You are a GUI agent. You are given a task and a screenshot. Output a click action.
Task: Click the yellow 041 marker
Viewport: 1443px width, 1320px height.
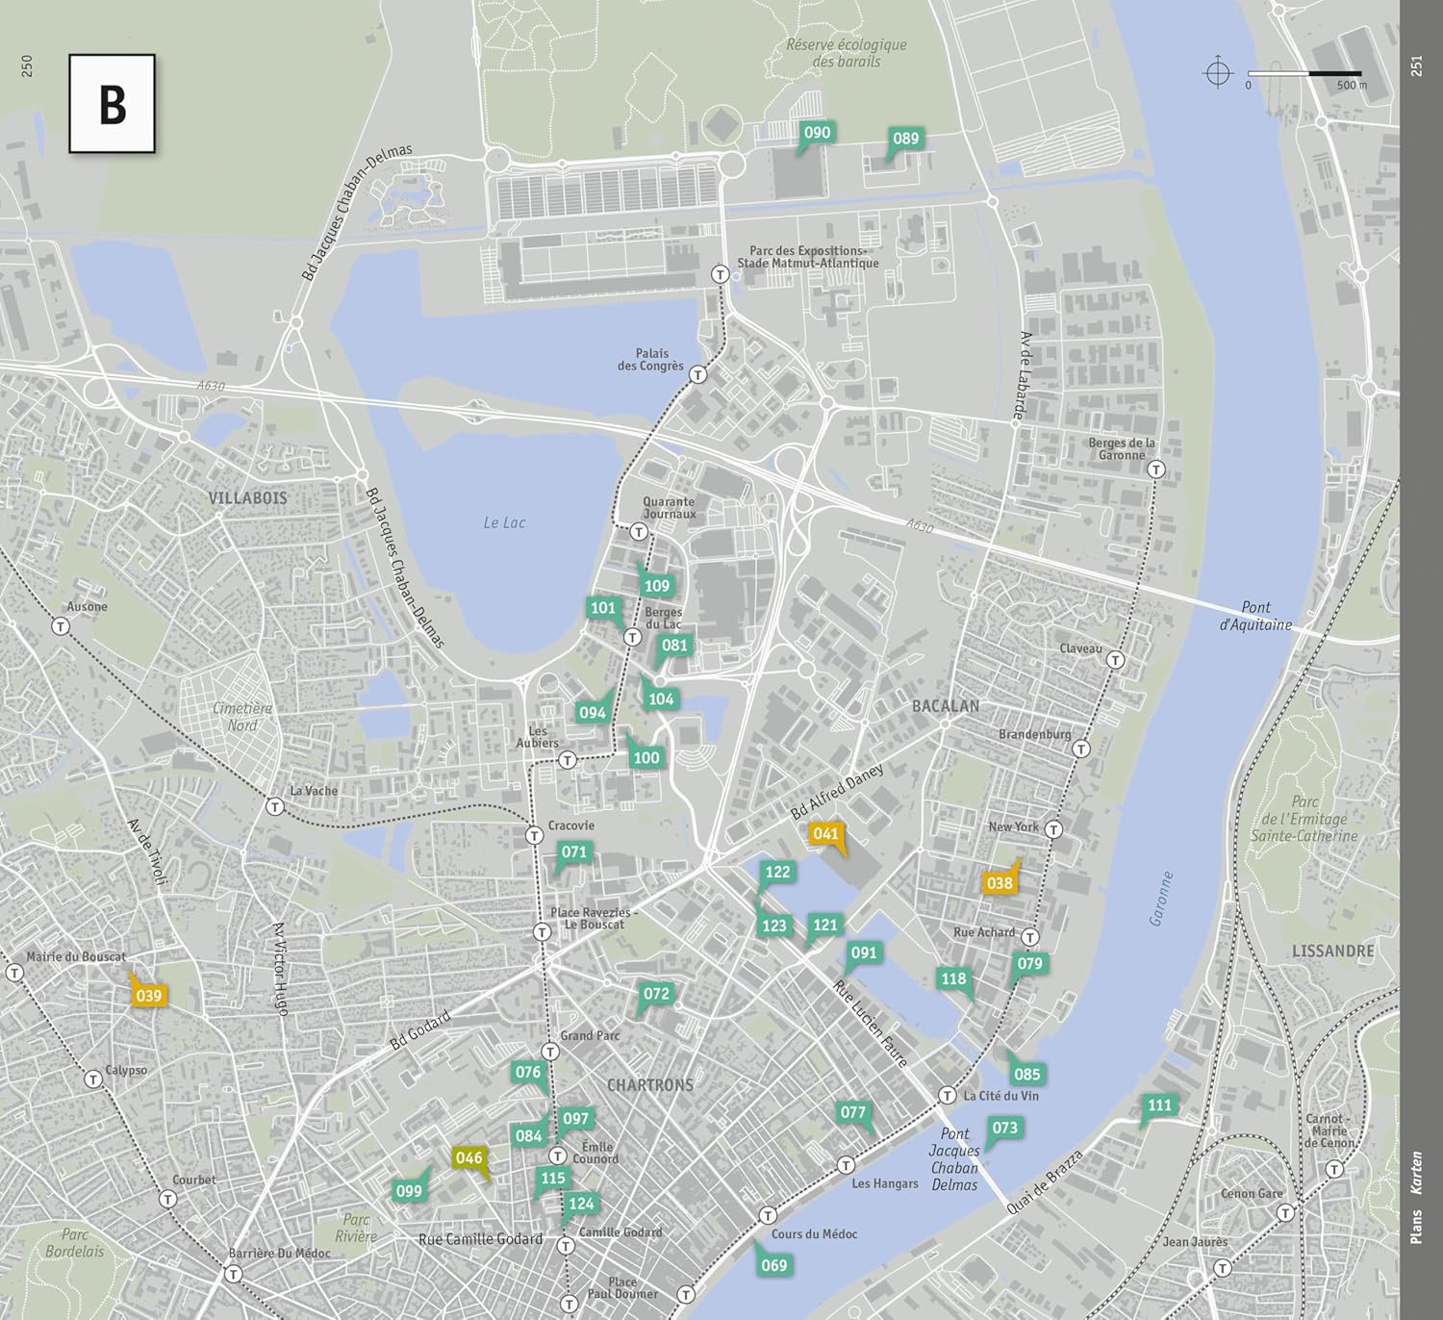(825, 834)
